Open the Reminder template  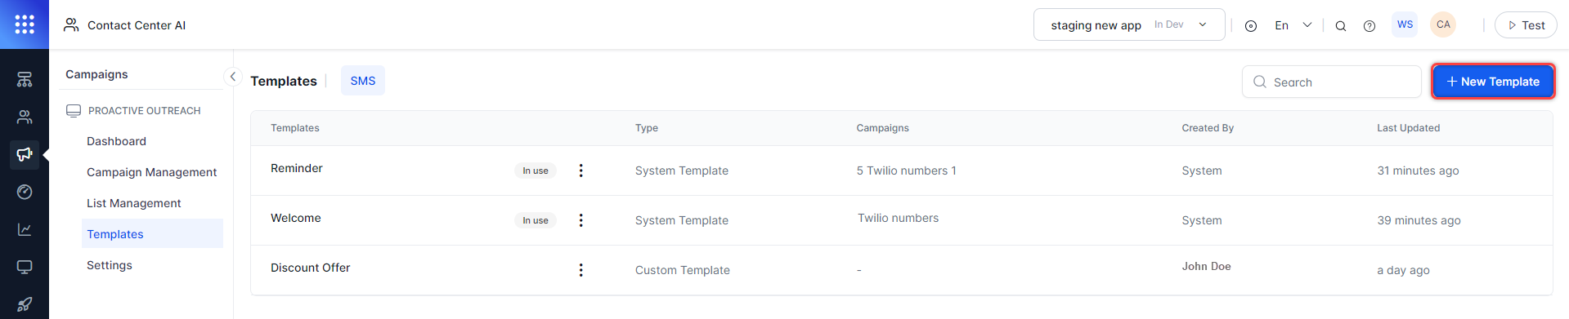tap(297, 168)
